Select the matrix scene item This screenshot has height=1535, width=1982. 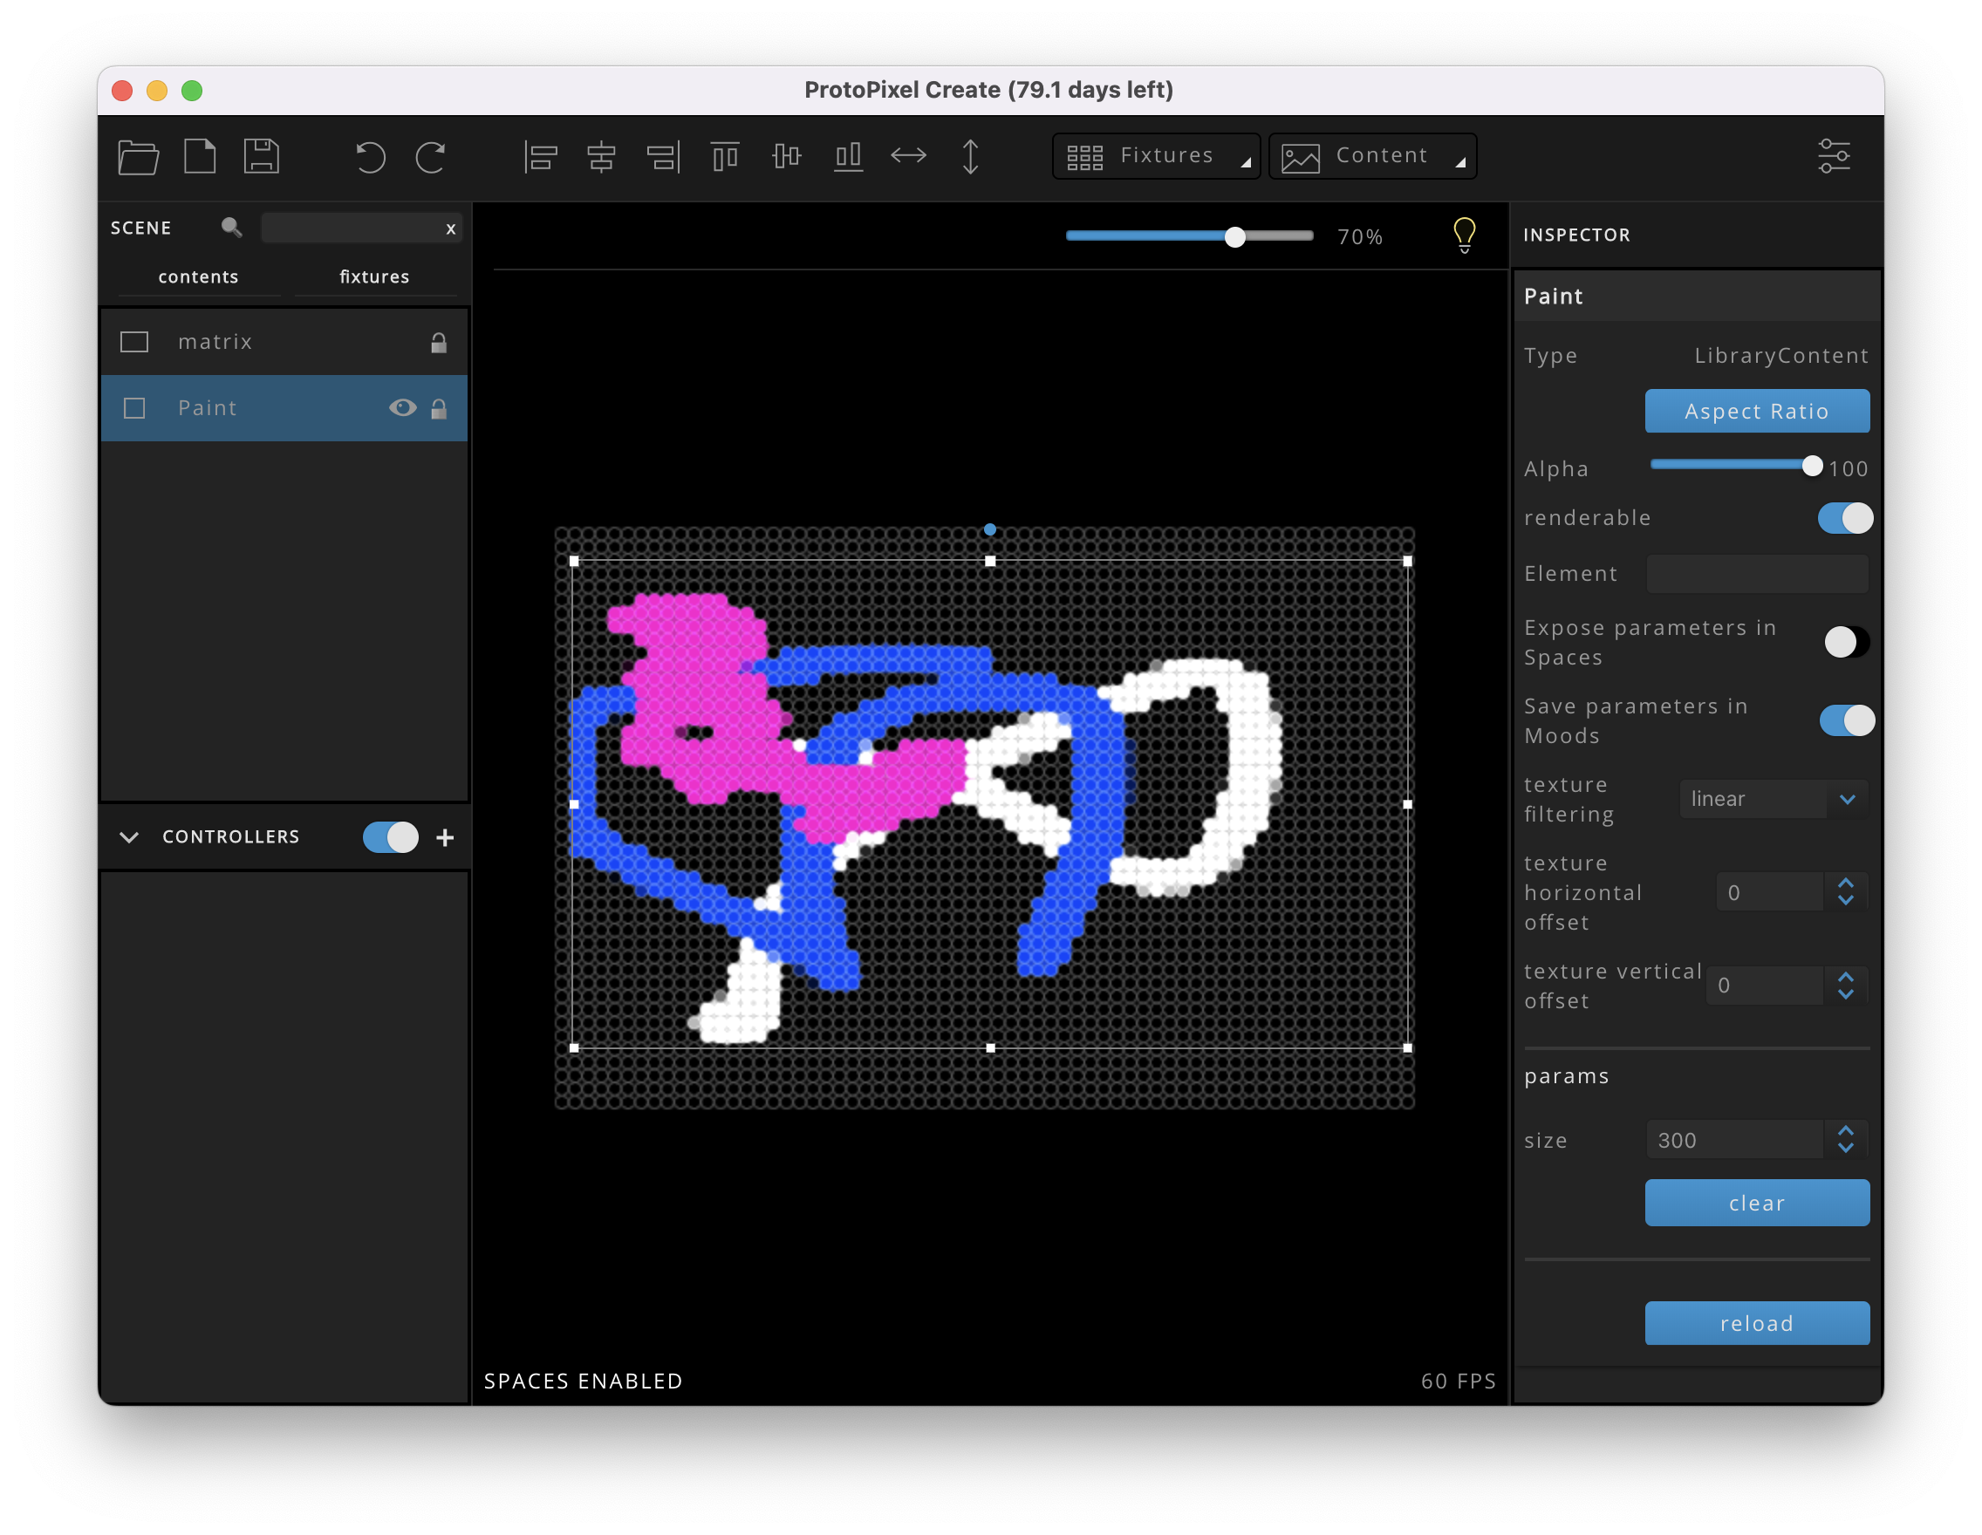pos(284,342)
